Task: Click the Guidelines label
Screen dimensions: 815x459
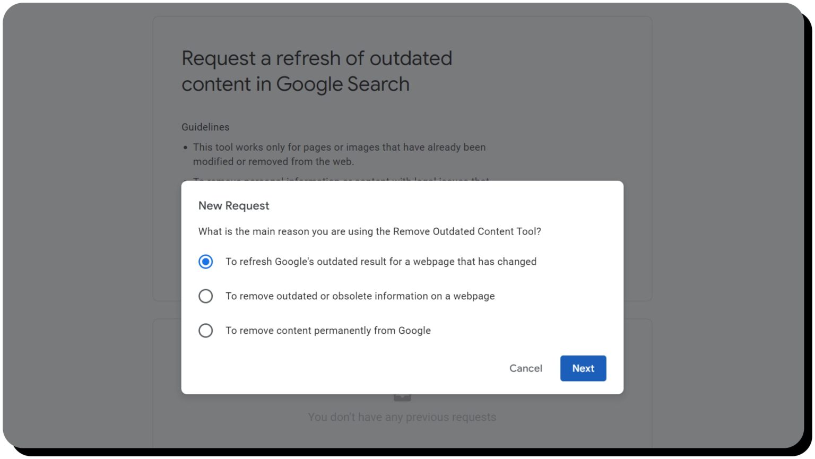Action: coord(205,127)
